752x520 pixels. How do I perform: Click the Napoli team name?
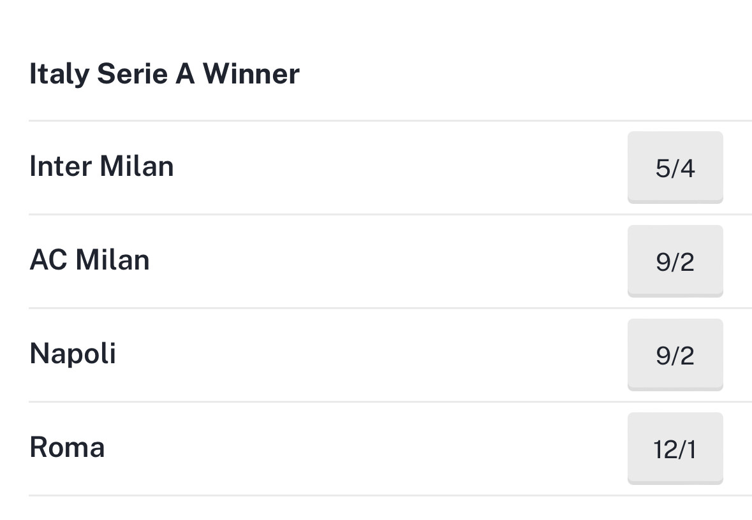click(73, 354)
